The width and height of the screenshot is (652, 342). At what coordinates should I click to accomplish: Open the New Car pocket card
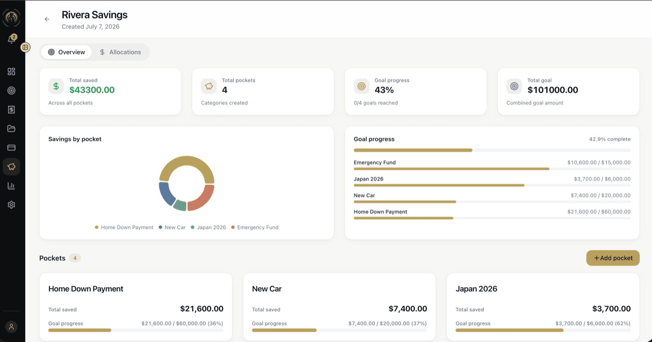[340, 307]
